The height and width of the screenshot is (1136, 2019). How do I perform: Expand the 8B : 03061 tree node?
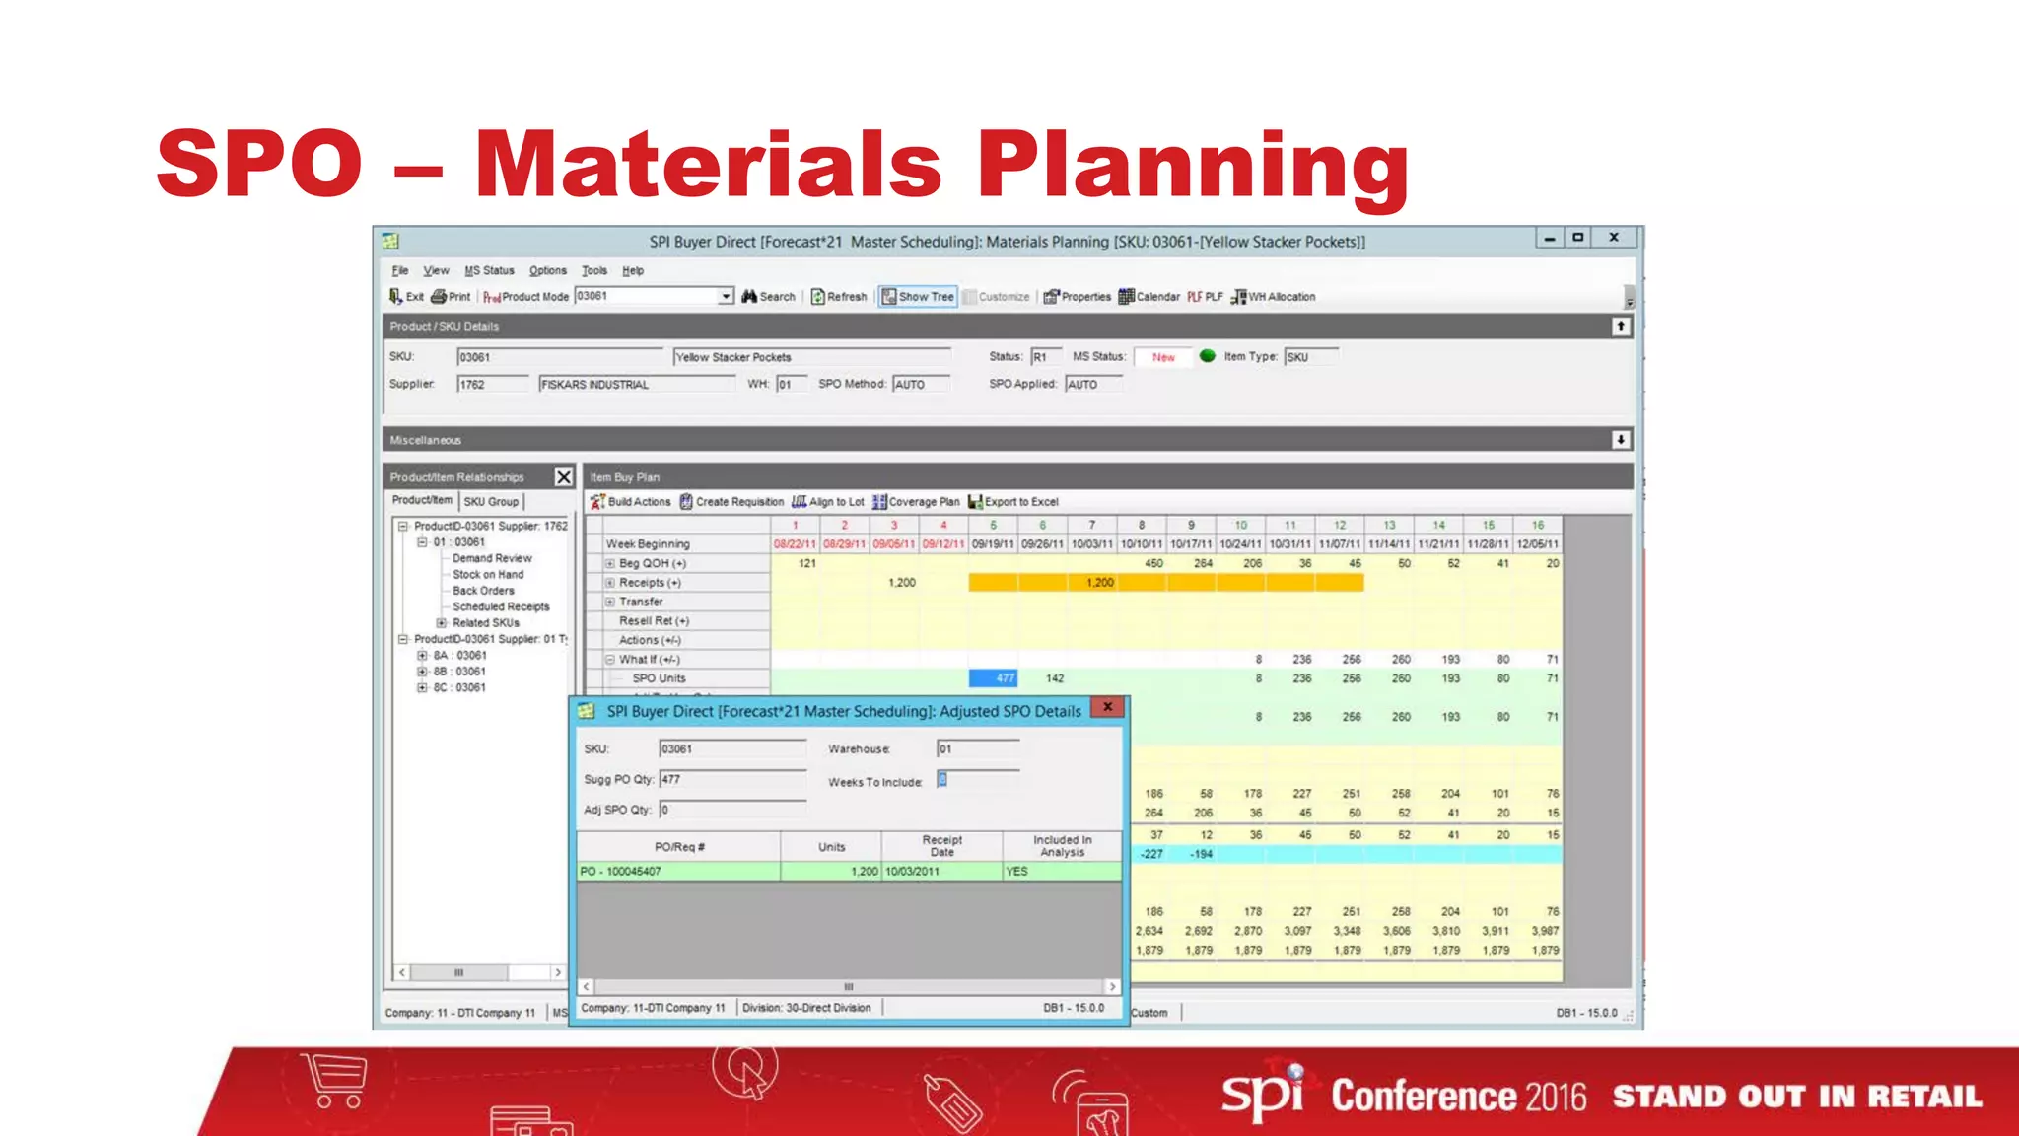[422, 672]
